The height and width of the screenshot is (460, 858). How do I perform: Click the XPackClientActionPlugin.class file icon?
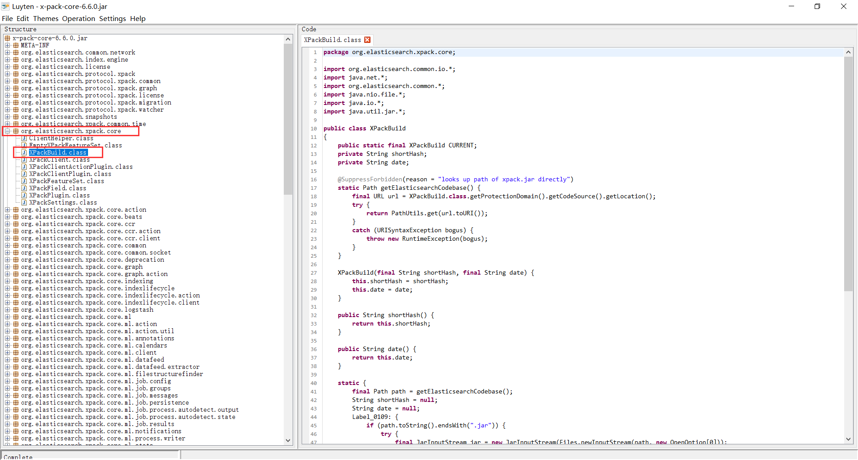tap(24, 167)
